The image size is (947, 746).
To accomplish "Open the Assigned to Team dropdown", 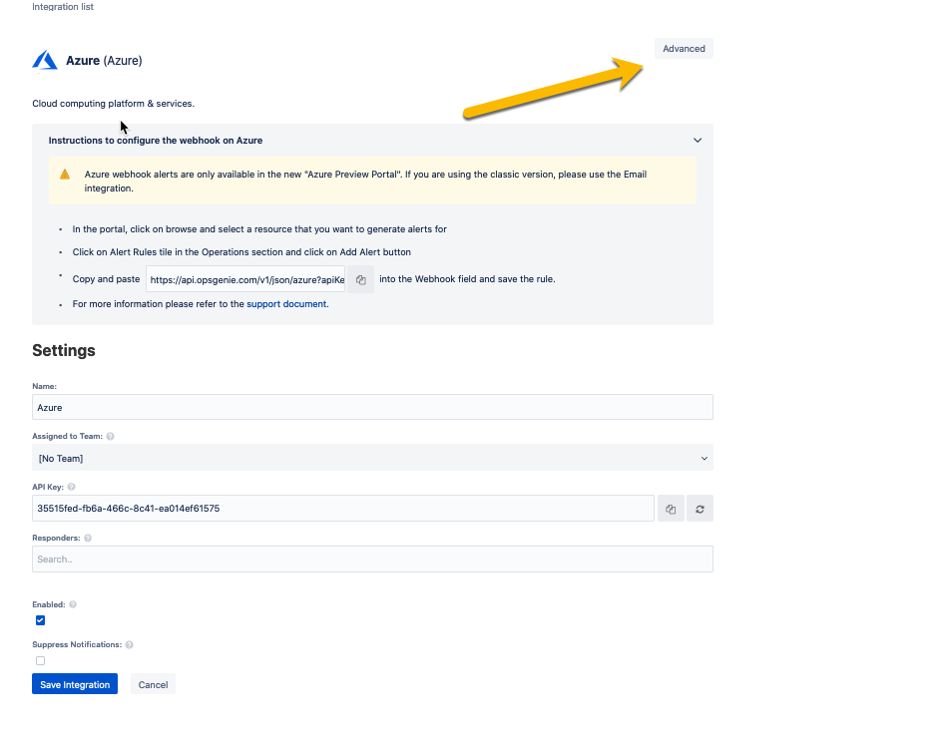I will (372, 458).
